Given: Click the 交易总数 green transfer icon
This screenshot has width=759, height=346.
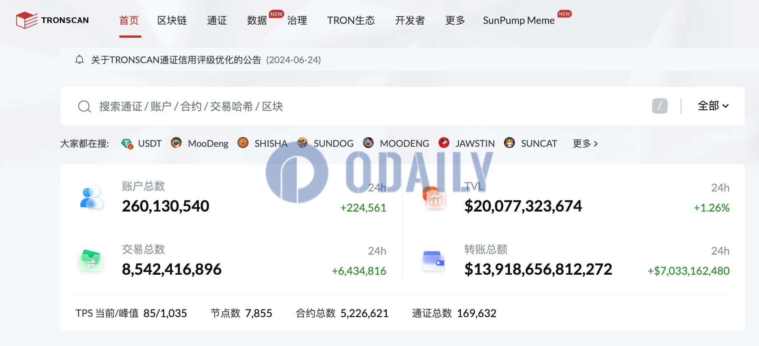Looking at the screenshot, I should pos(91,260).
